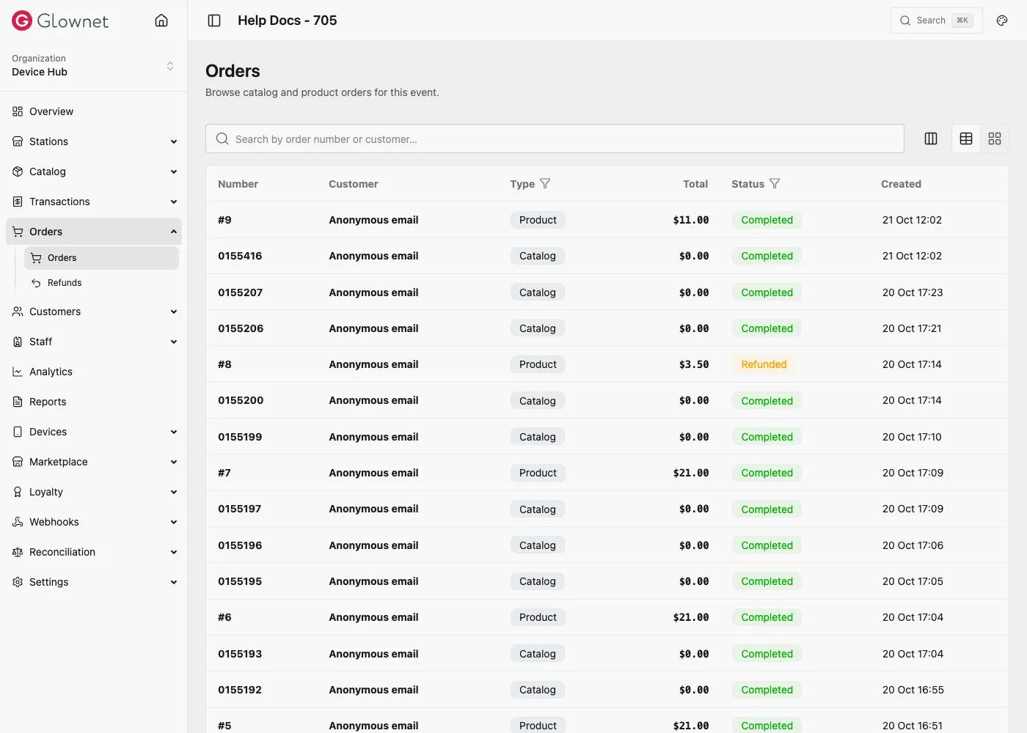Expand the Staff section chevron
Image resolution: width=1027 pixels, height=733 pixels.
[174, 342]
